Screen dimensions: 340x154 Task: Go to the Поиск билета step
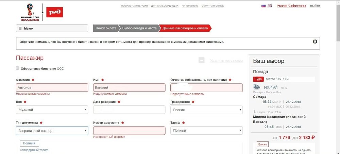(106, 28)
